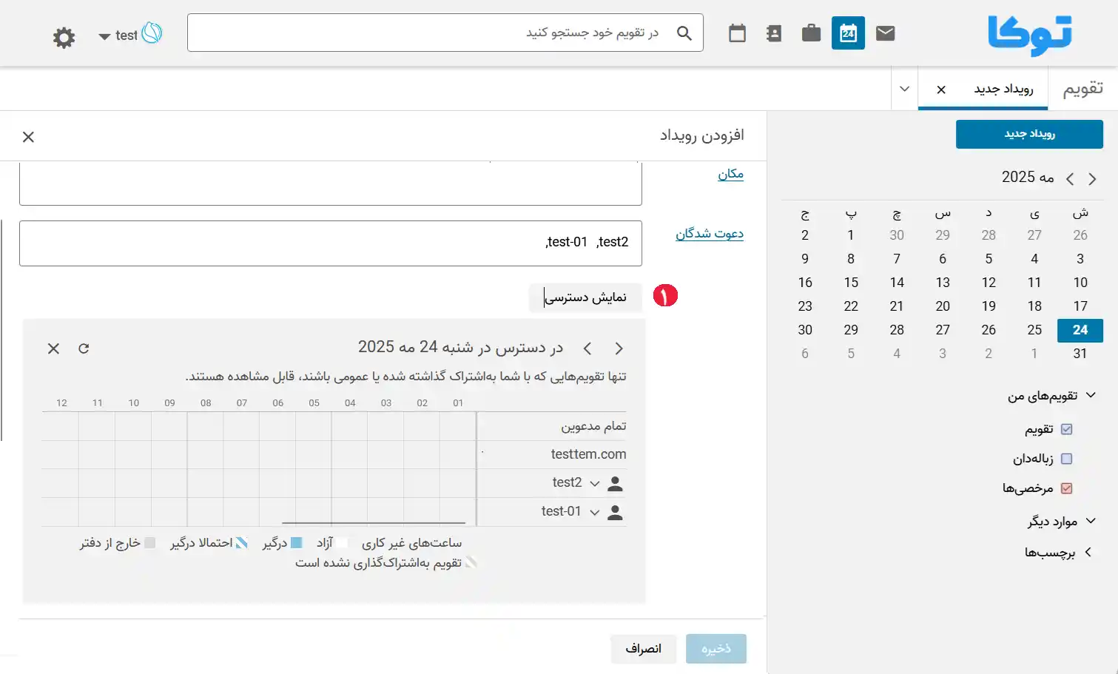Close the 'رویداد جدید' tab
1118x674 pixels.
point(941,90)
